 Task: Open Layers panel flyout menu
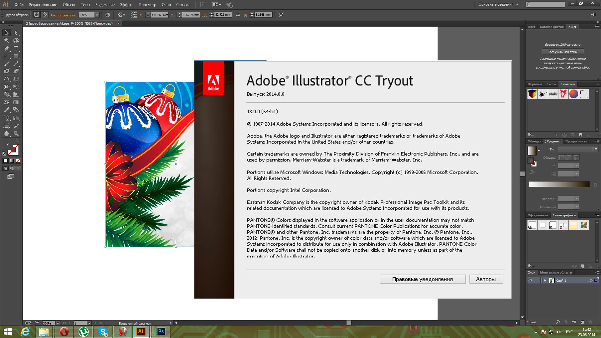(x=597, y=273)
